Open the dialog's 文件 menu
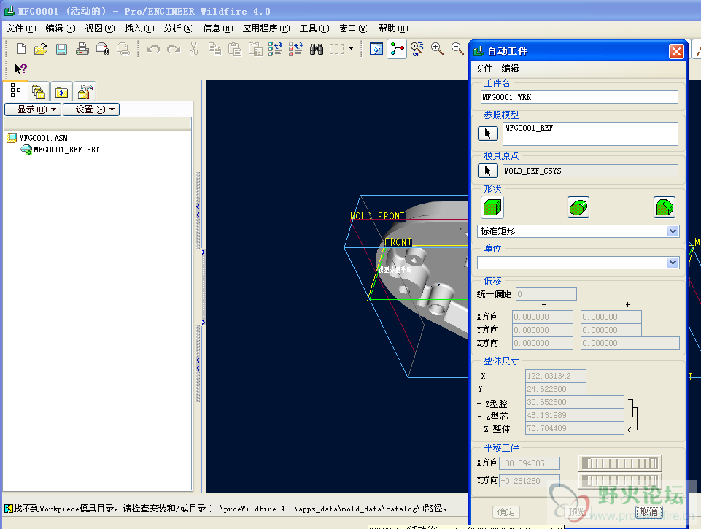 (x=484, y=69)
